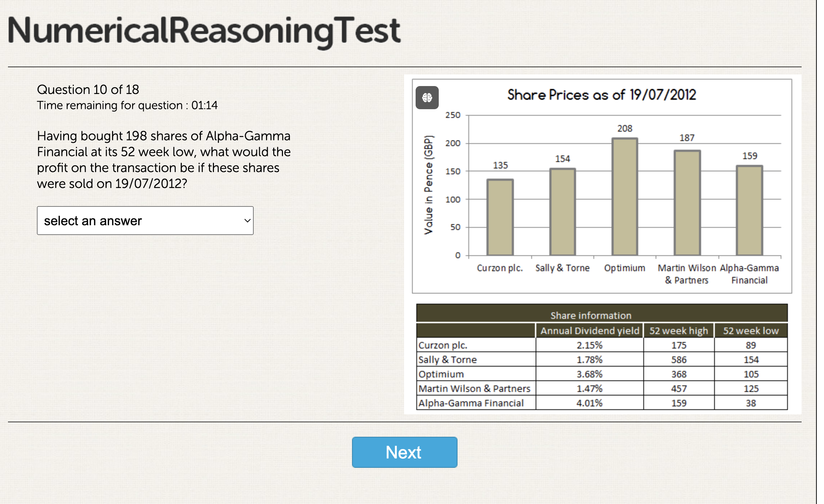Click the Alpha-Gamma Financial bar in chart
This screenshot has height=504, width=824.
pyautogui.click(x=750, y=210)
